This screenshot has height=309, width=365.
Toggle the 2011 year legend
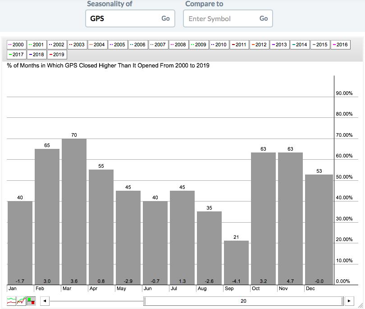pos(239,45)
